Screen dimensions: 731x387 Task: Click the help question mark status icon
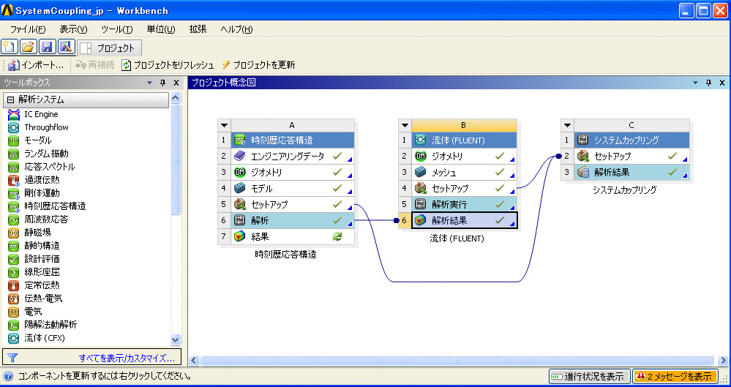pyautogui.click(x=8, y=376)
